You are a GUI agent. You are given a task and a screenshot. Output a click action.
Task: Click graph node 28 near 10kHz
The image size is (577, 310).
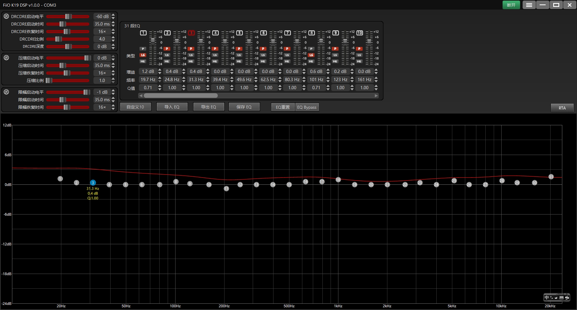pos(502,181)
